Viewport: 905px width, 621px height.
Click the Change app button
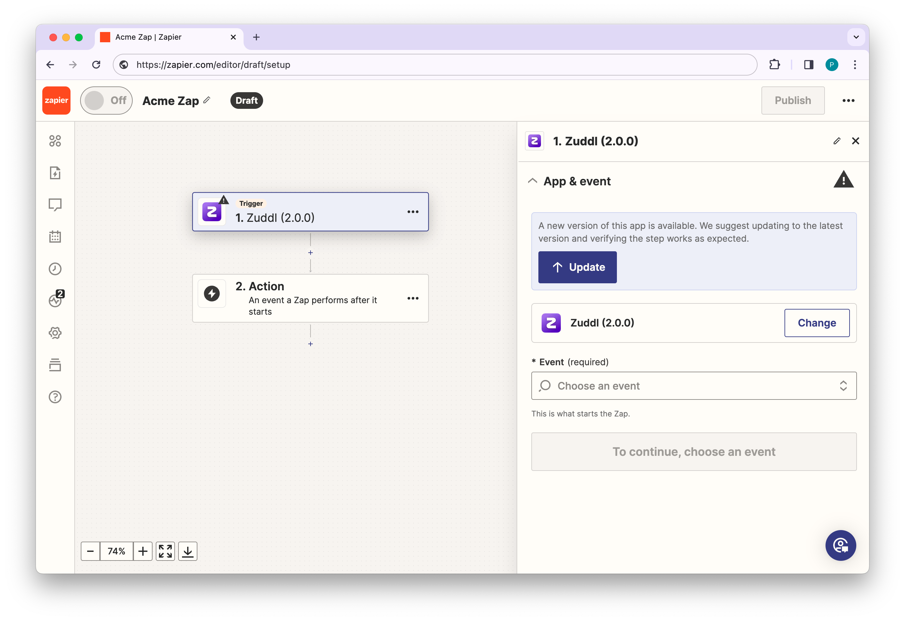tap(817, 323)
